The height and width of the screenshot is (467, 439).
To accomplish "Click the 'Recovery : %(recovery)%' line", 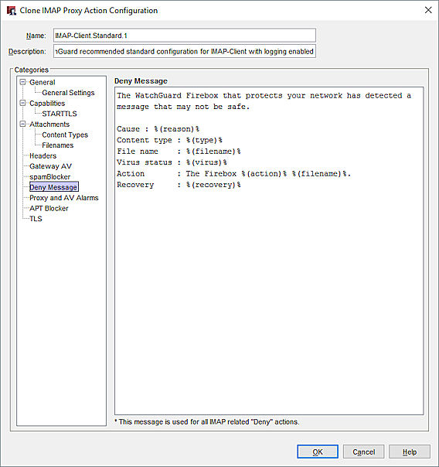I will [x=179, y=185].
